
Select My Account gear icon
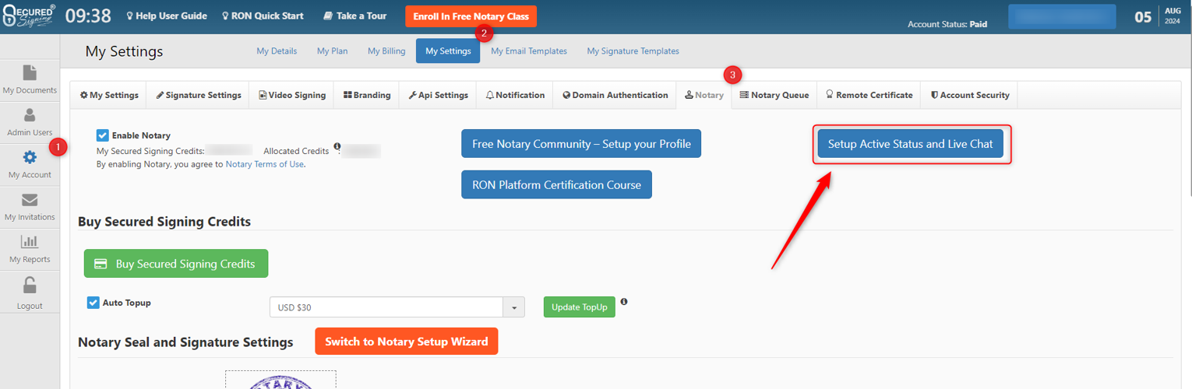(x=30, y=158)
